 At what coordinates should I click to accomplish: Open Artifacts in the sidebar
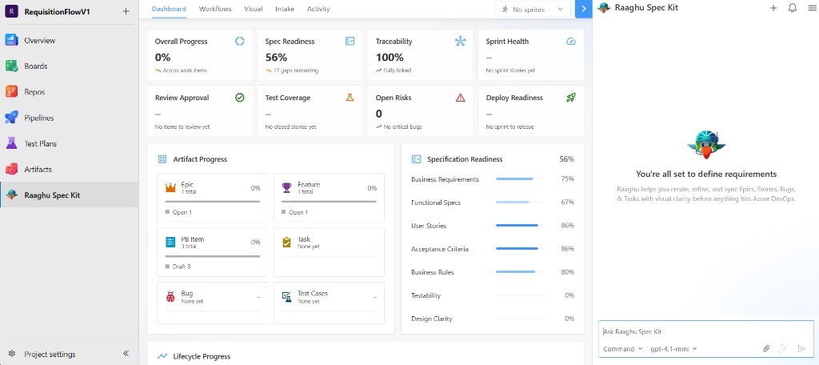[69, 169]
